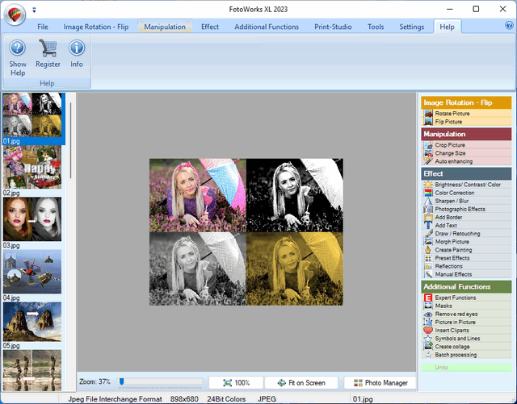Select Rotate Picture in right panel
Image resolution: width=517 pixels, height=404 pixels.
[453, 114]
